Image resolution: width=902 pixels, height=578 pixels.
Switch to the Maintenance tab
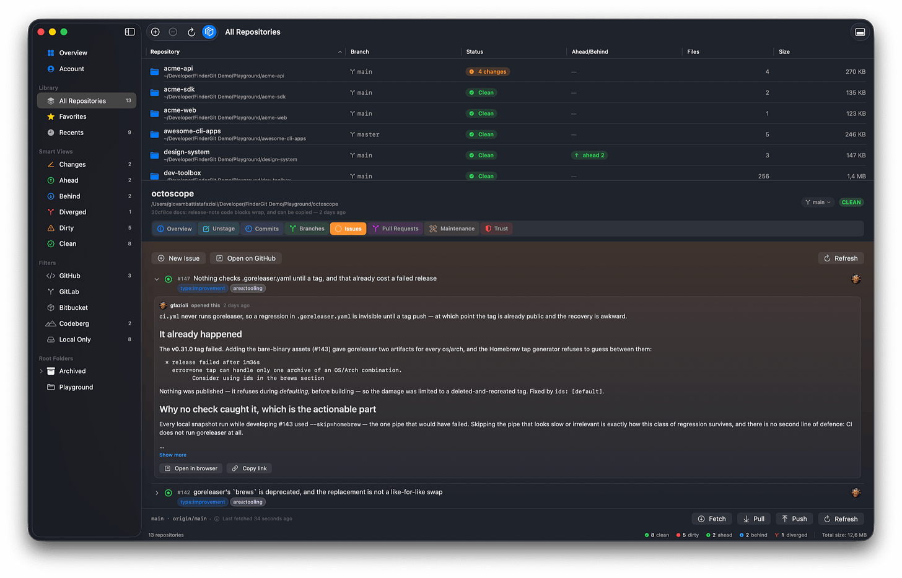pyautogui.click(x=452, y=229)
